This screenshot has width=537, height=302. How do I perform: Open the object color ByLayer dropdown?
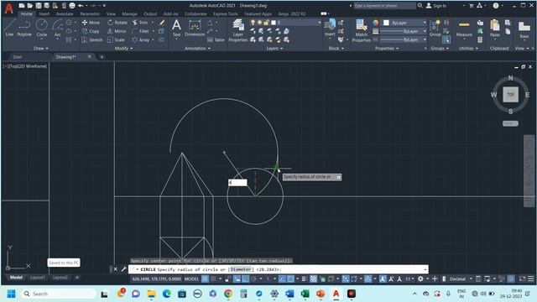[425, 23]
